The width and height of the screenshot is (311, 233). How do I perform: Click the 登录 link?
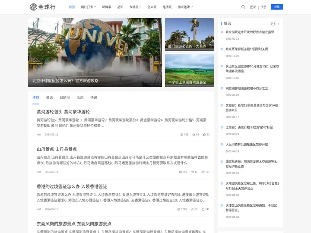[253, 7]
